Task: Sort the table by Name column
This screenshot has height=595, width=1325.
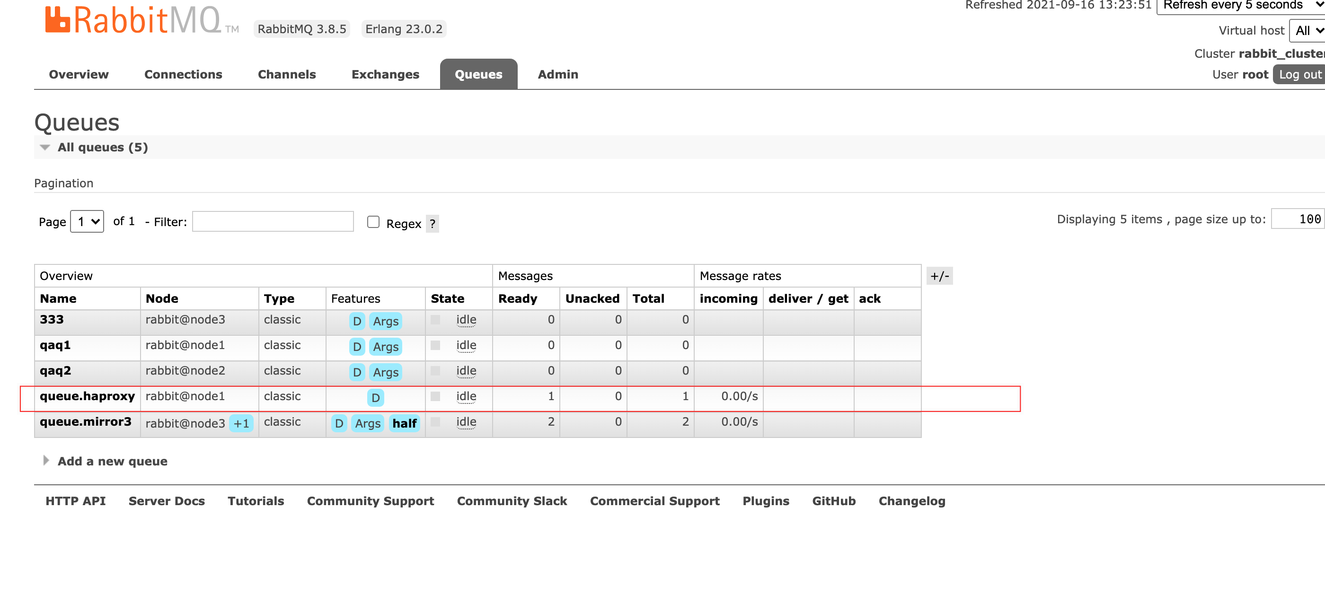Action: (58, 299)
